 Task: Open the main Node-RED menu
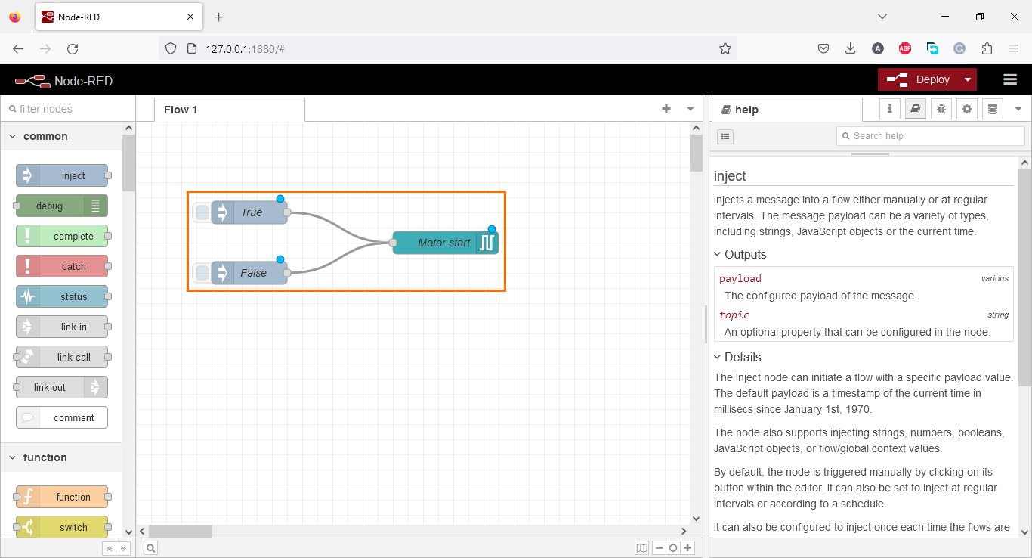1010,79
